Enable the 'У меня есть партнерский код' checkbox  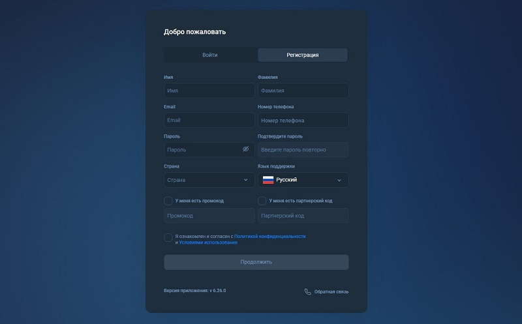(262, 201)
